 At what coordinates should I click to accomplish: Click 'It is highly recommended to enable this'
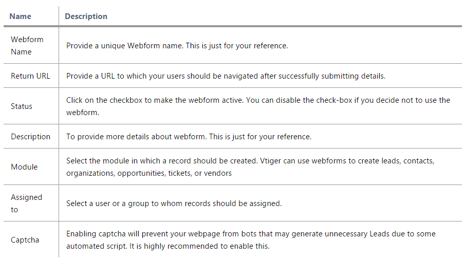(199, 246)
